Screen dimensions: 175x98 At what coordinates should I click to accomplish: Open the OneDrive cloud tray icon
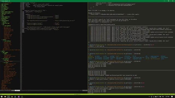(156, 97)
